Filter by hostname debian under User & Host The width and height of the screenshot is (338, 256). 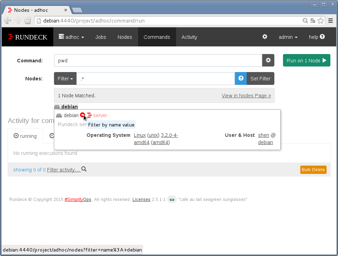[265, 142]
